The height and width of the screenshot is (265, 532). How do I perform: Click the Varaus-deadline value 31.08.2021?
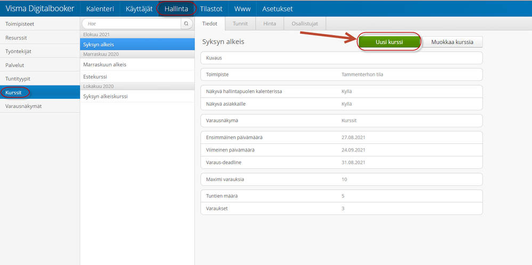pos(353,163)
